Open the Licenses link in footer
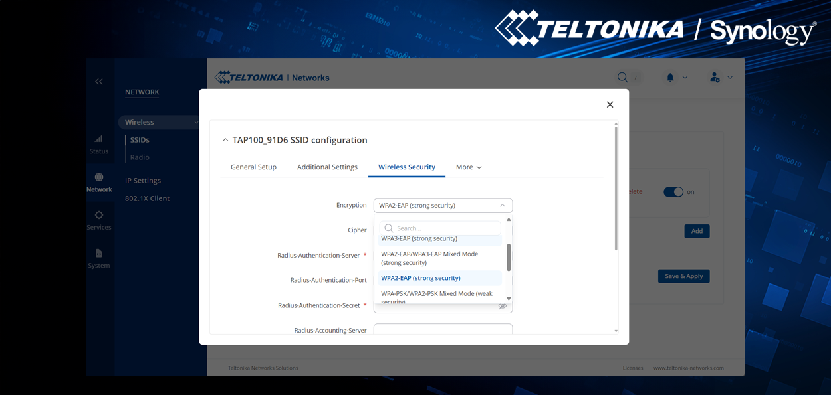The width and height of the screenshot is (831, 395). (x=633, y=368)
